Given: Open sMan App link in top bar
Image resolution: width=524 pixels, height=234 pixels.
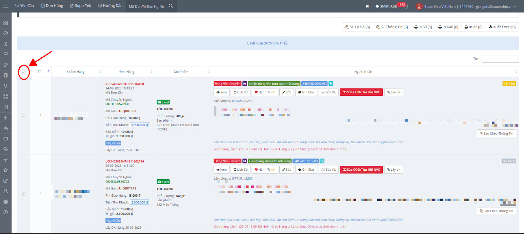Looking at the screenshot, I should 386,6.
